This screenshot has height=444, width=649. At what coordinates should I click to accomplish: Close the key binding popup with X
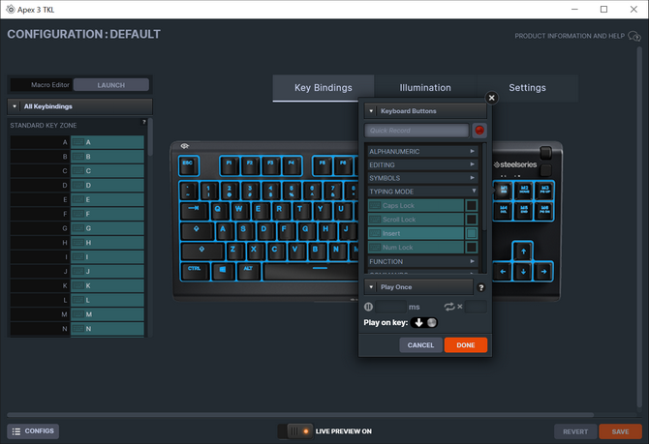tap(492, 98)
